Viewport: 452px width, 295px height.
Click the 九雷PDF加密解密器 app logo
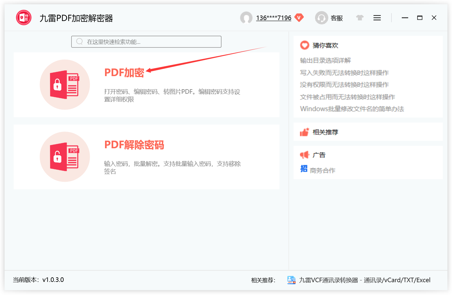point(24,18)
